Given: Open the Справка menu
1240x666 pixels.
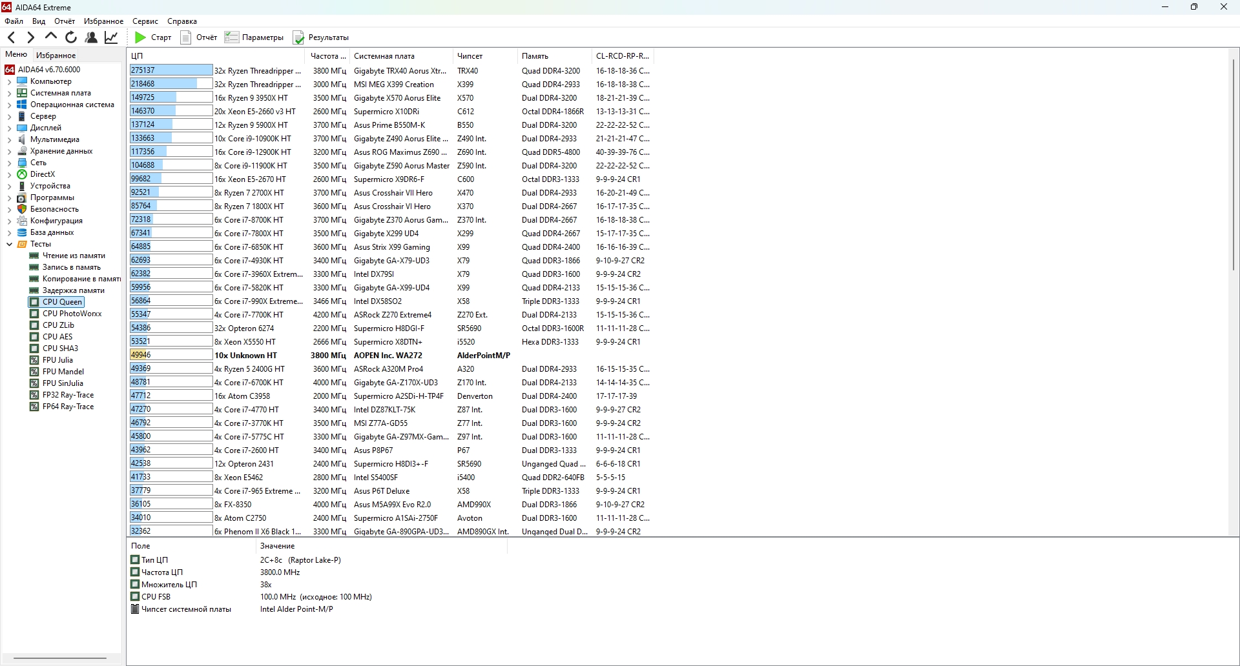Looking at the screenshot, I should click(182, 21).
